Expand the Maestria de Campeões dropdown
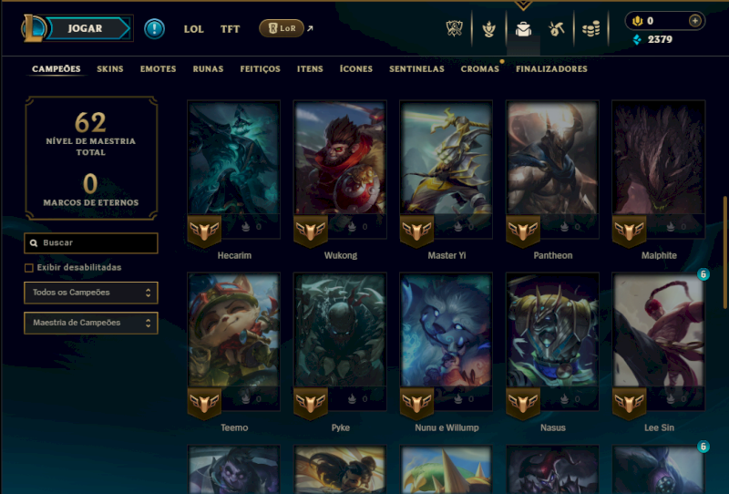This screenshot has height=494, width=729. [x=91, y=323]
